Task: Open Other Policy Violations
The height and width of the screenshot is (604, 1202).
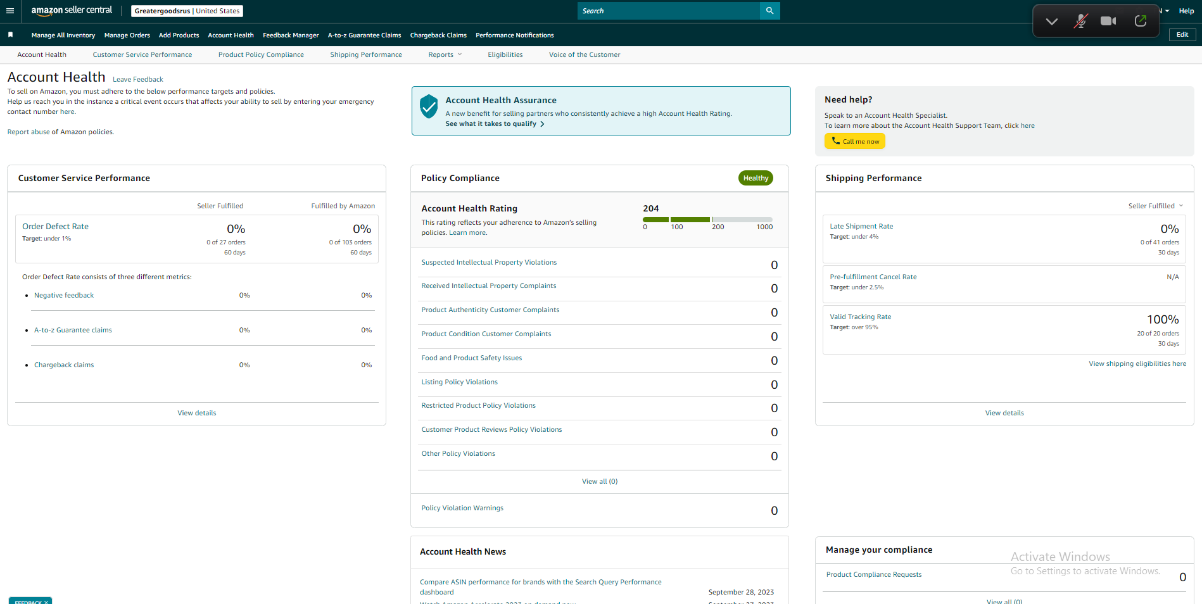Action: (459, 454)
